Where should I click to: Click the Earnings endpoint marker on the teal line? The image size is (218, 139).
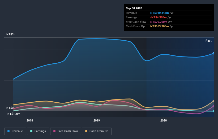tap(213, 111)
